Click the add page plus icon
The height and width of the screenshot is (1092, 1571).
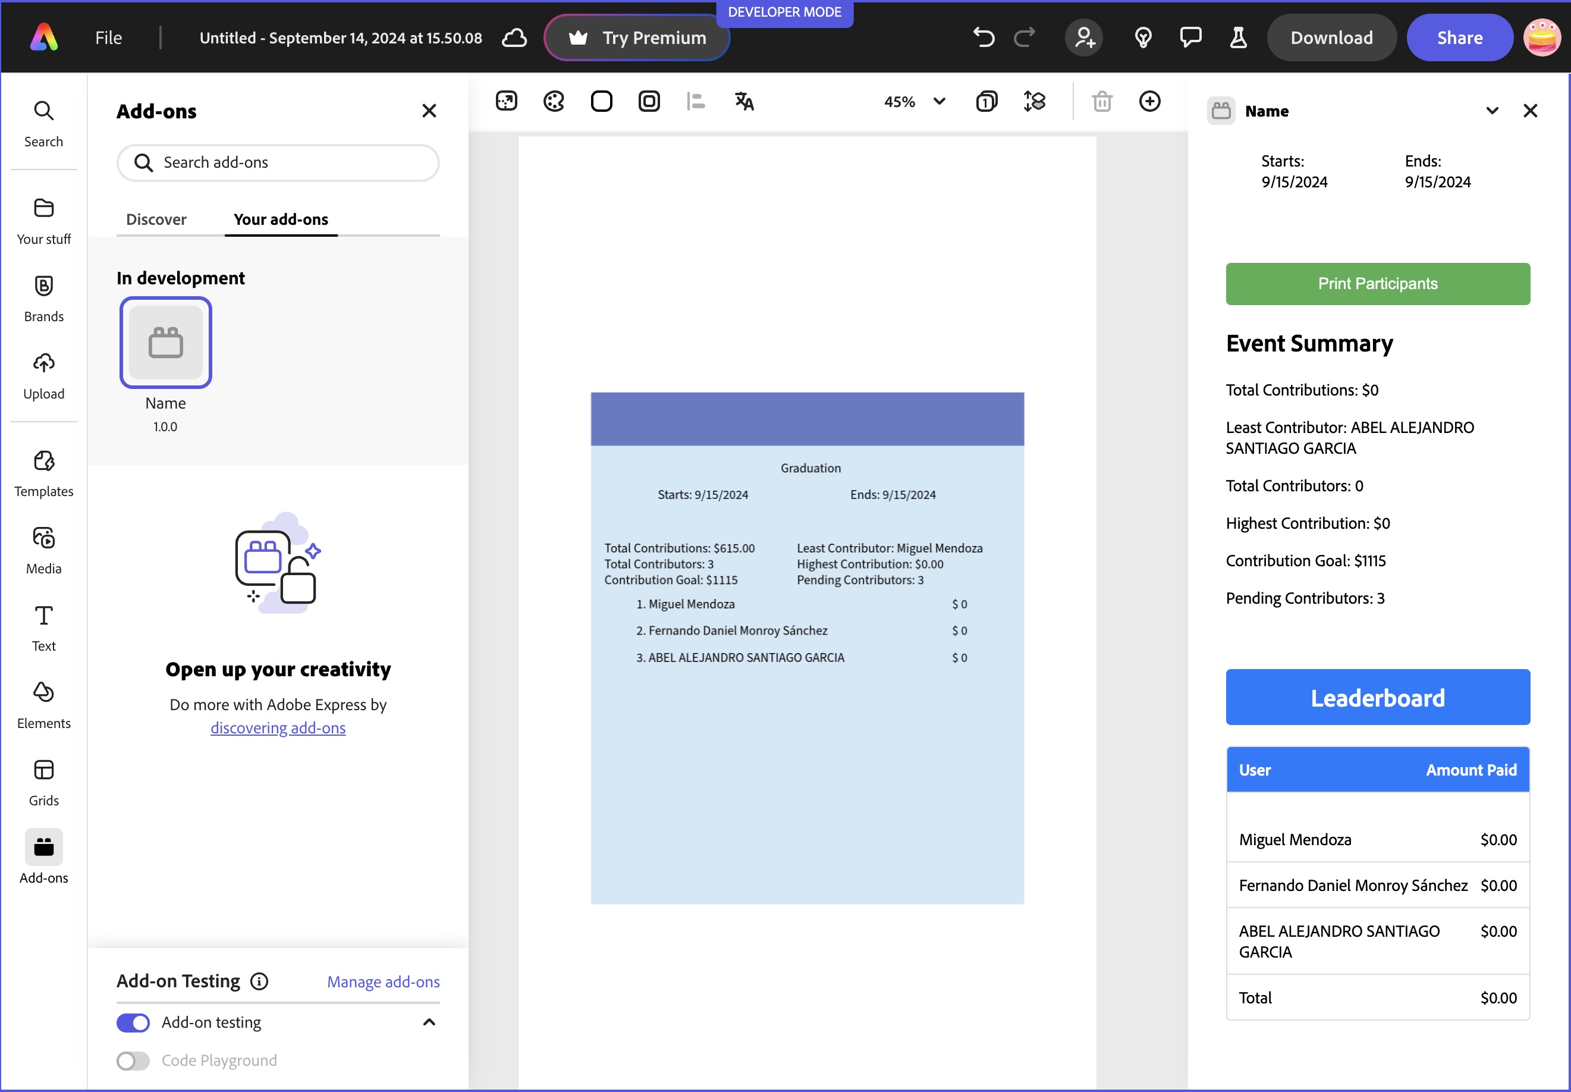(x=1149, y=101)
